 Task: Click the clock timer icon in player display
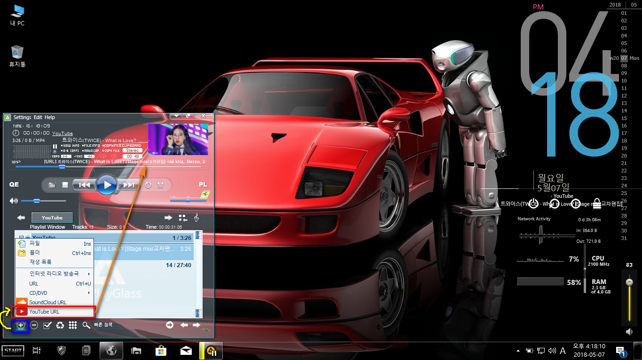click(x=16, y=134)
